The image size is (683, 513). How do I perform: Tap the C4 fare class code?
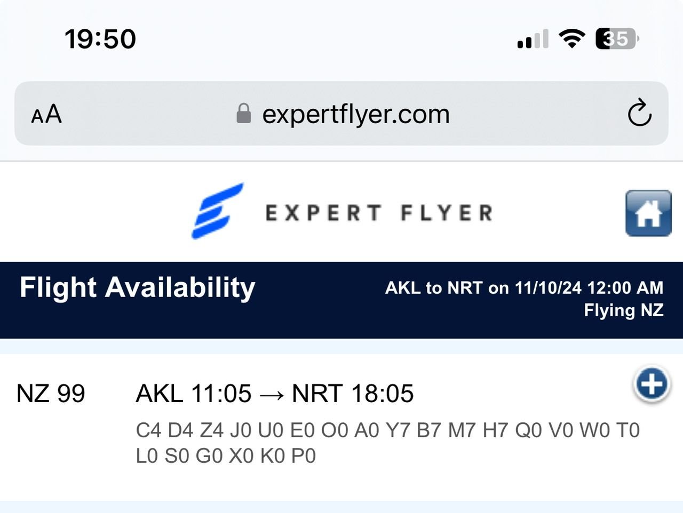148,430
